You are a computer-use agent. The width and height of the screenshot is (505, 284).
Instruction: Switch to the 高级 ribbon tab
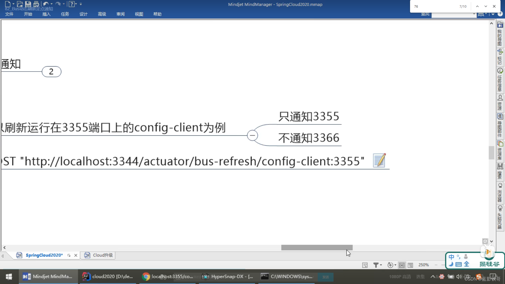[x=102, y=14]
